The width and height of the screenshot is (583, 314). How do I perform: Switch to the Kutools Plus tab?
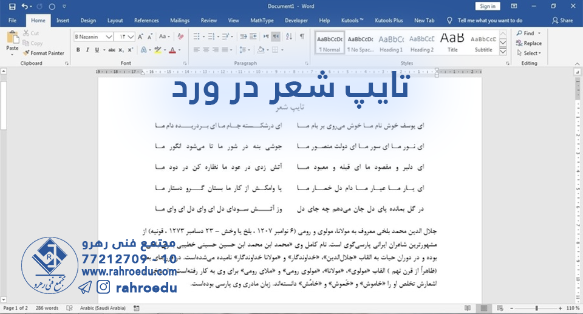point(389,21)
